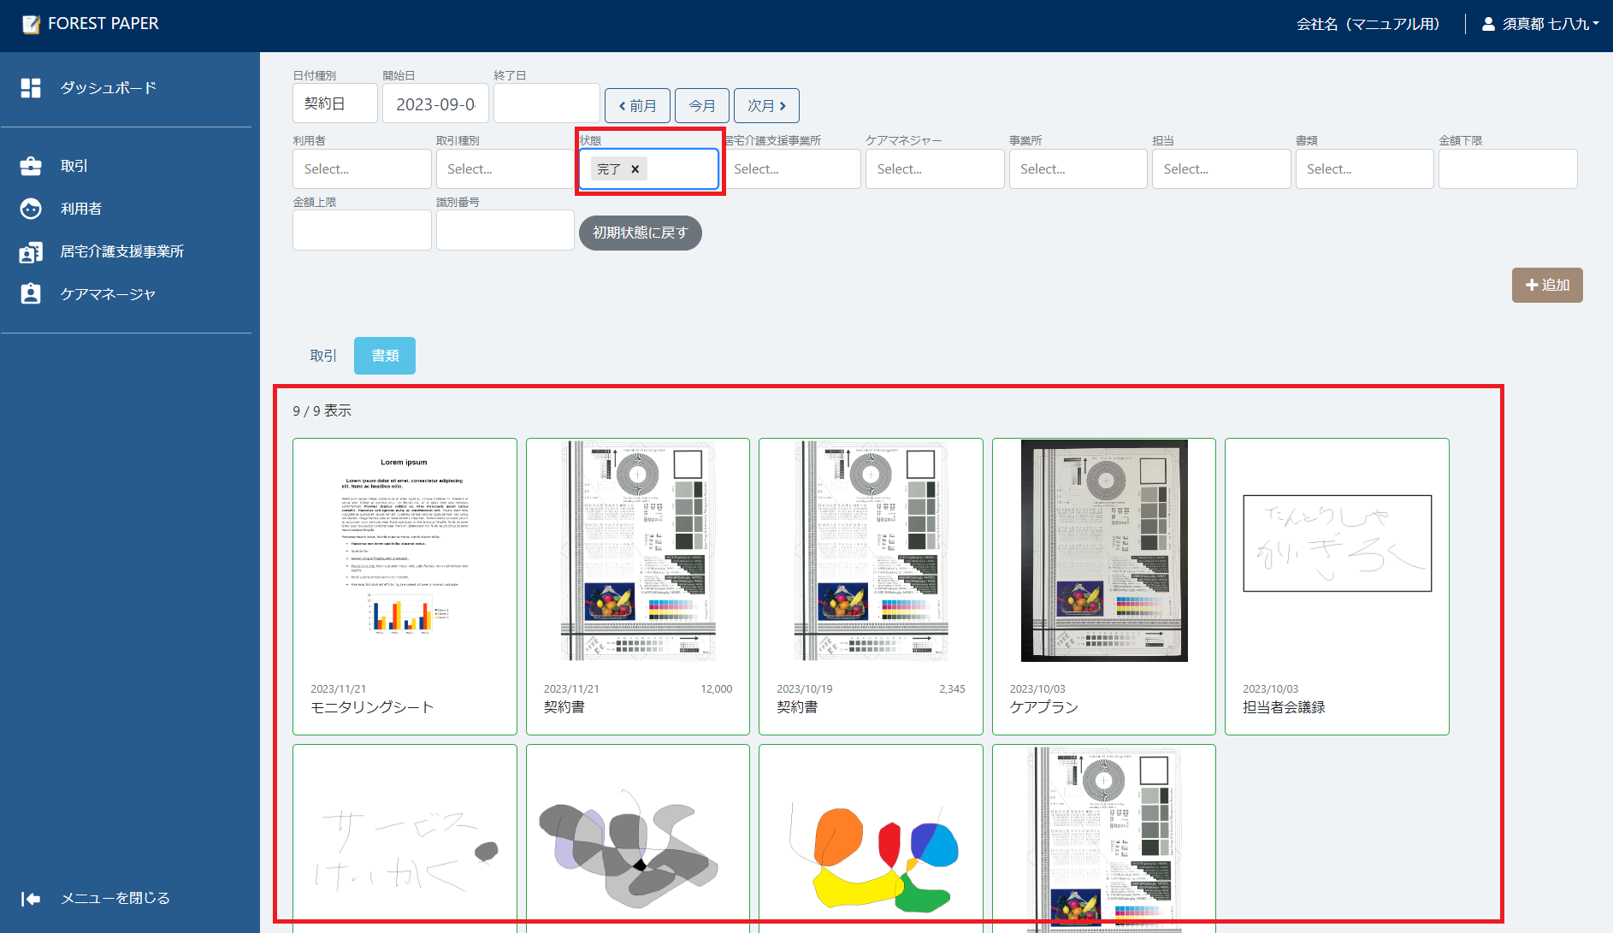This screenshot has width=1613, height=933.
Task: Click the FOREST PAPER logo icon
Action: (x=31, y=24)
